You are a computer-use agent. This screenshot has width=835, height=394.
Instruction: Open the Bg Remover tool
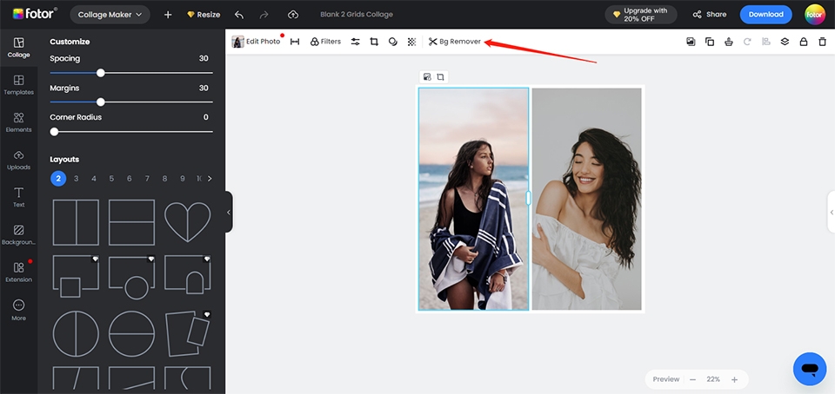tap(454, 42)
